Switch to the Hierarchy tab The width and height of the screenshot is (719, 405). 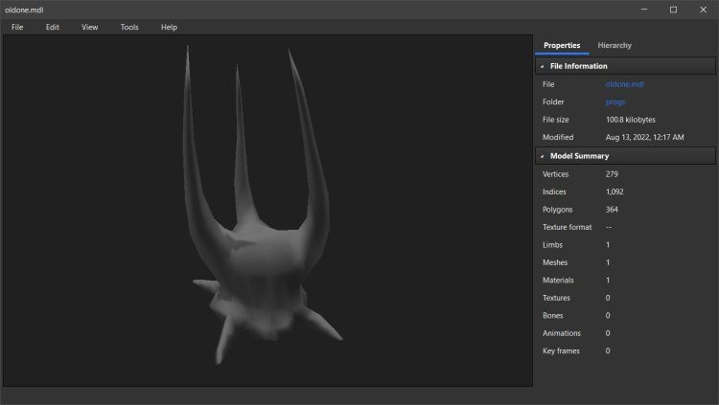614,45
